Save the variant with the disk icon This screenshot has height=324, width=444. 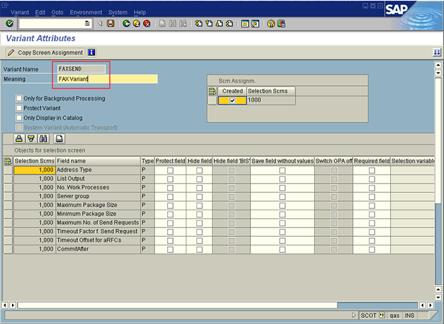[x=111, y=23]
